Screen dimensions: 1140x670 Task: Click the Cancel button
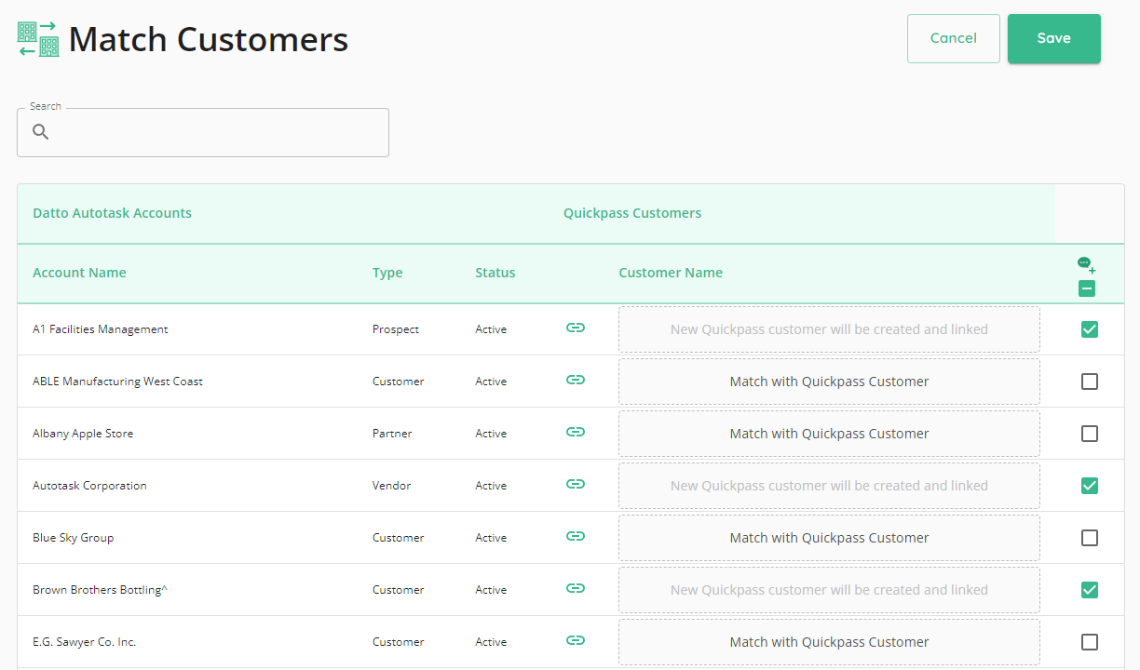coord(953,38)
